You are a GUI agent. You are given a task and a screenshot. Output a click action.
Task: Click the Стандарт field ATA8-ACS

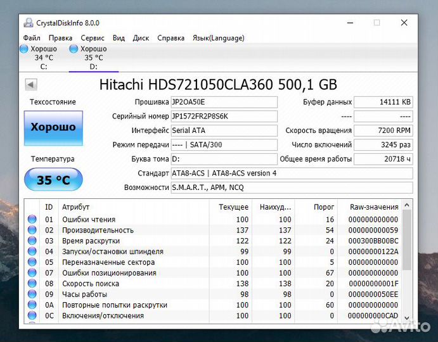(292, 174)
